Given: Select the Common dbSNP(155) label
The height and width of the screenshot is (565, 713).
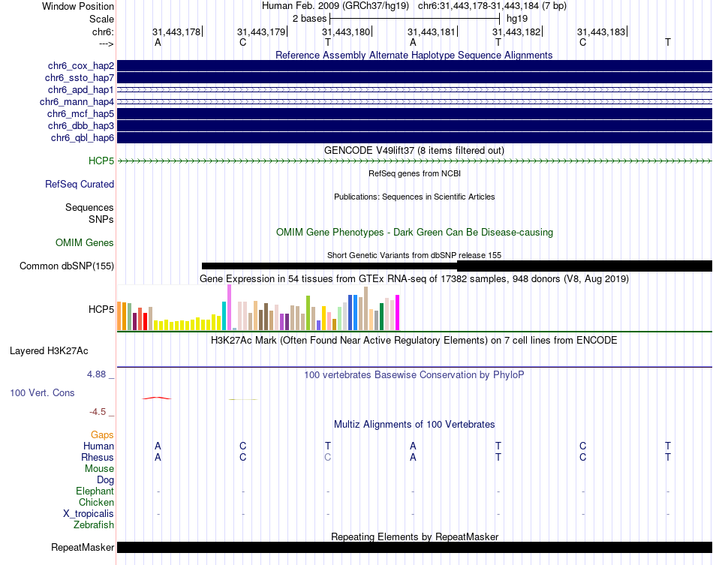Looking at the screenshot, I should pyautogui.click(x=67, y=266).
